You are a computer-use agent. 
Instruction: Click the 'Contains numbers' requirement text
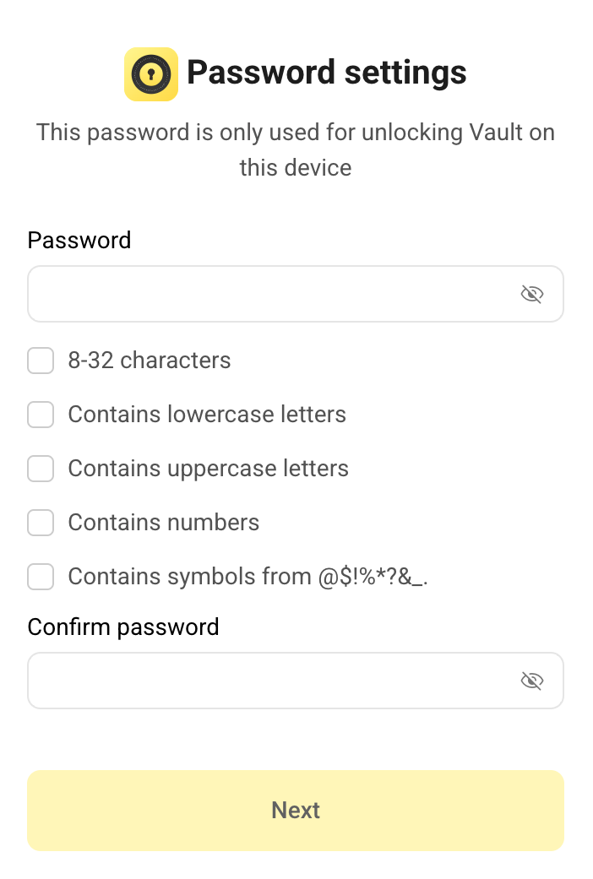pos(164,523)
